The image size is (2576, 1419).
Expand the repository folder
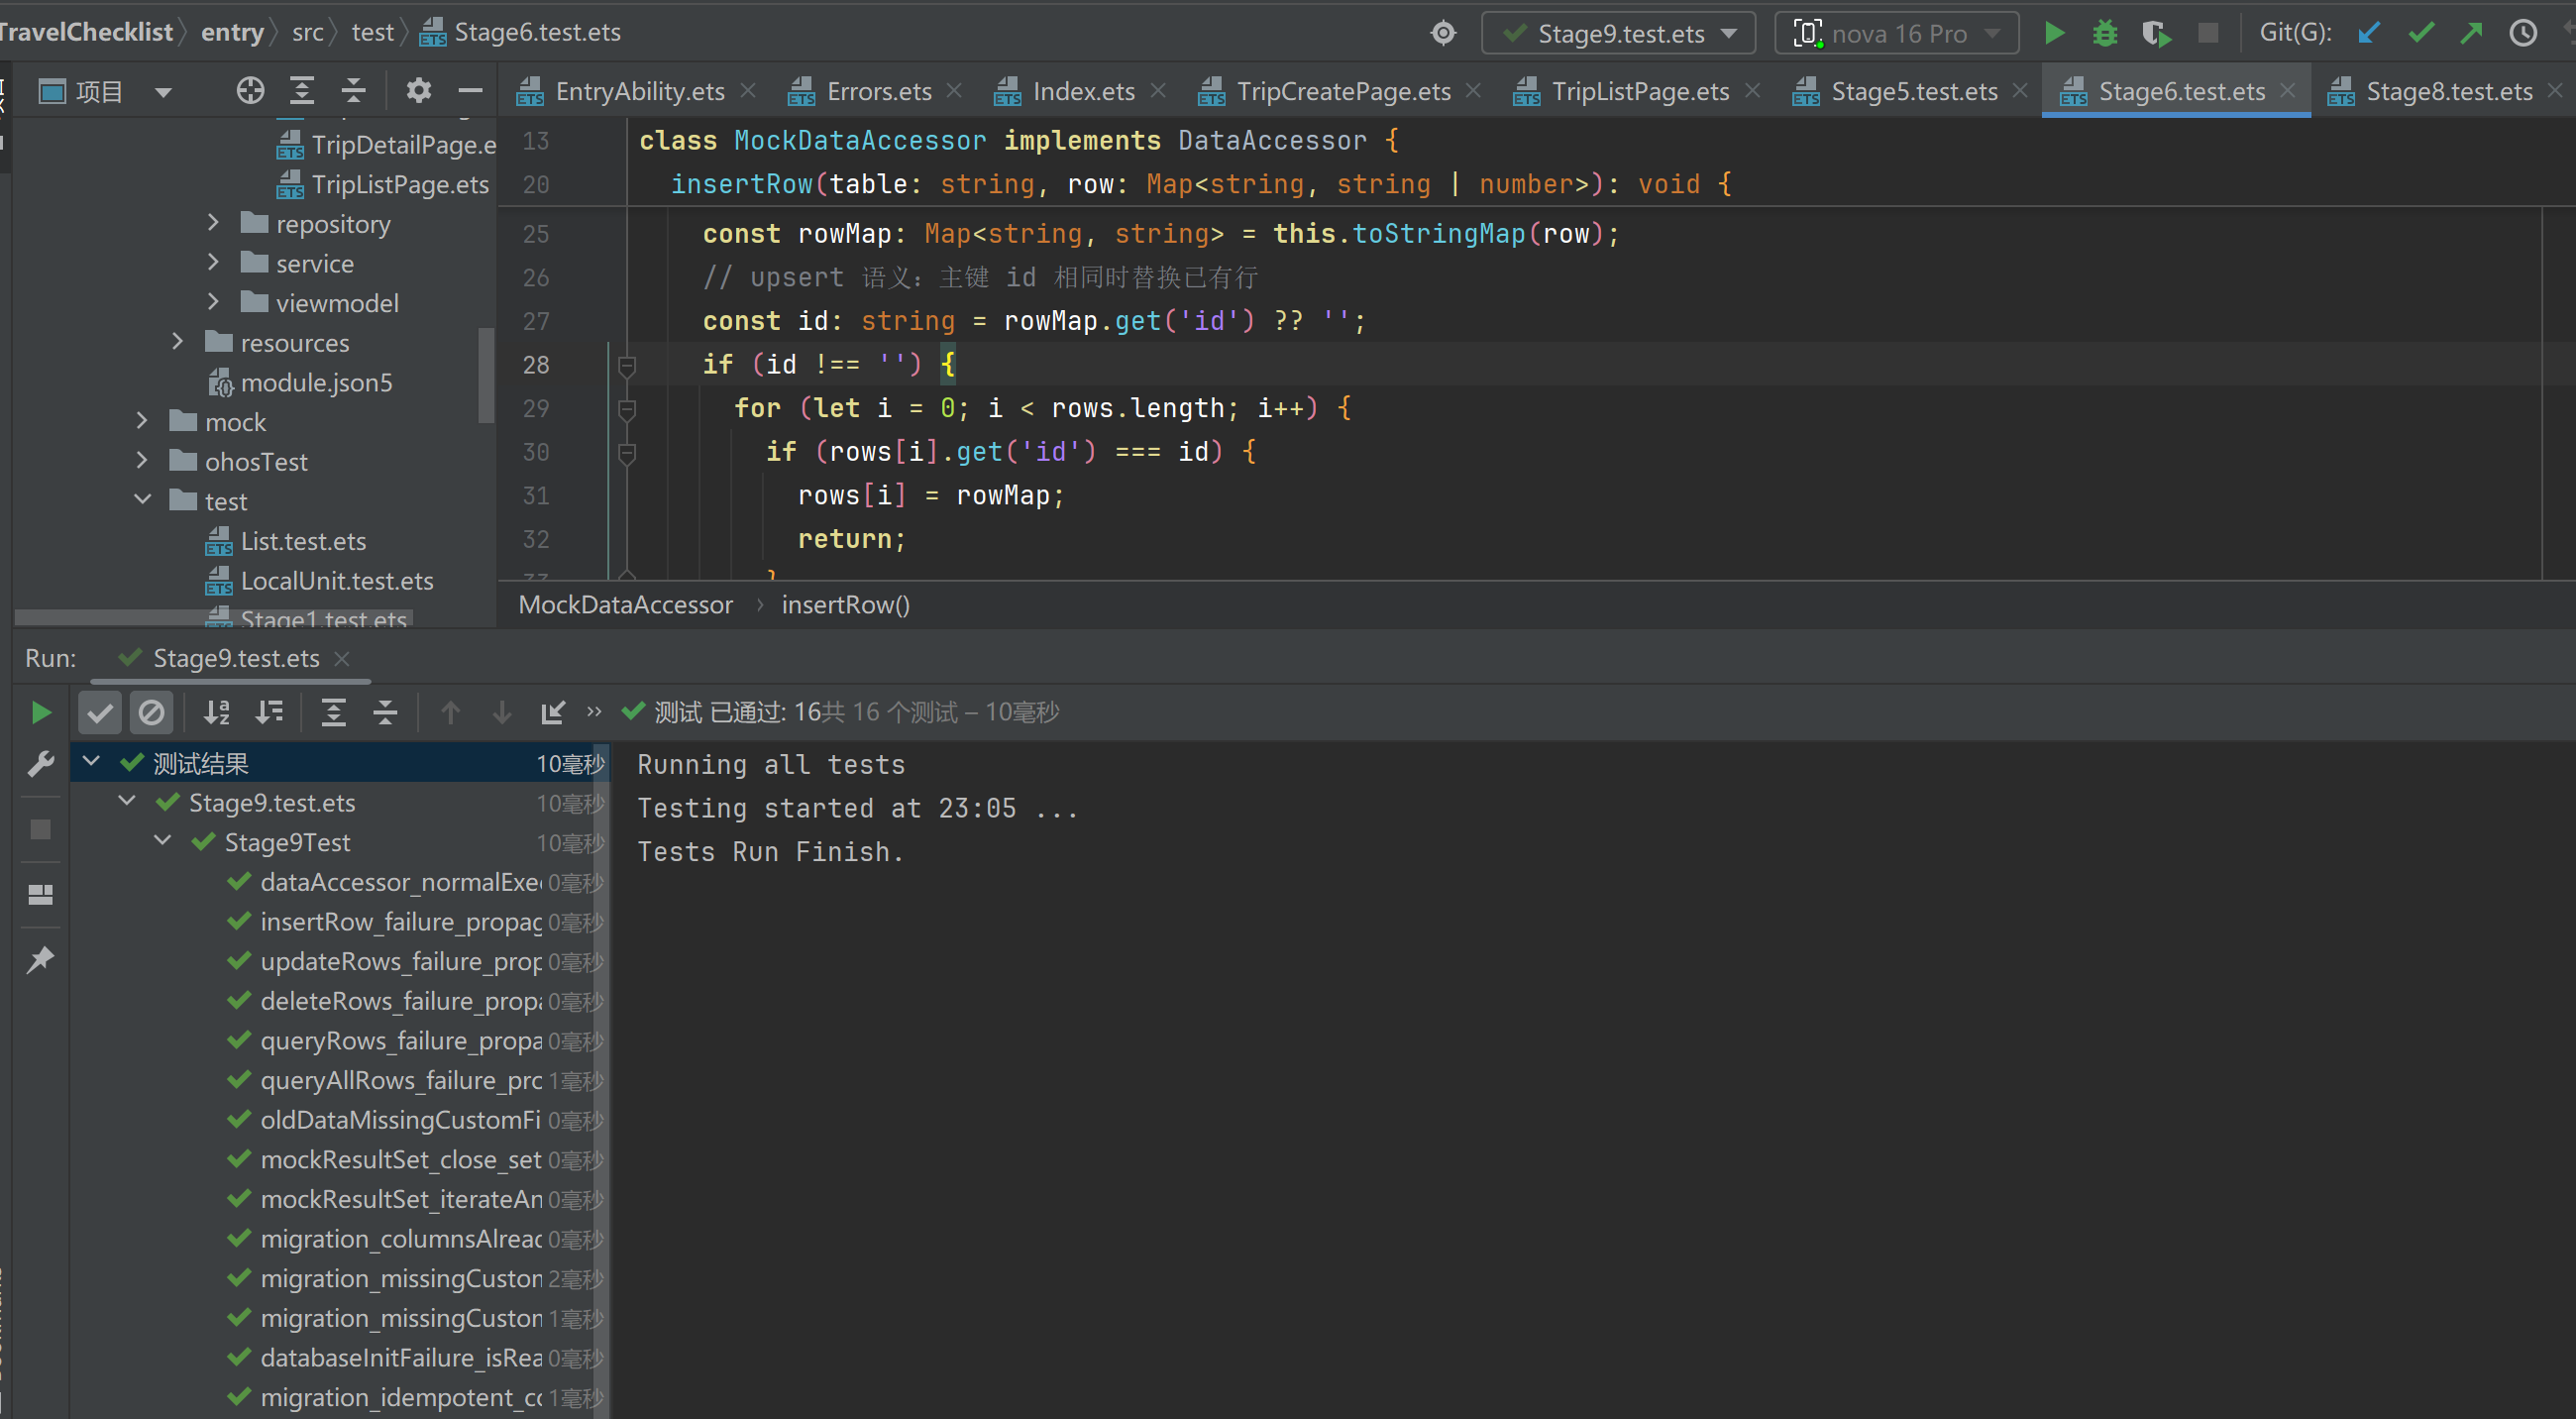point(212,222)
